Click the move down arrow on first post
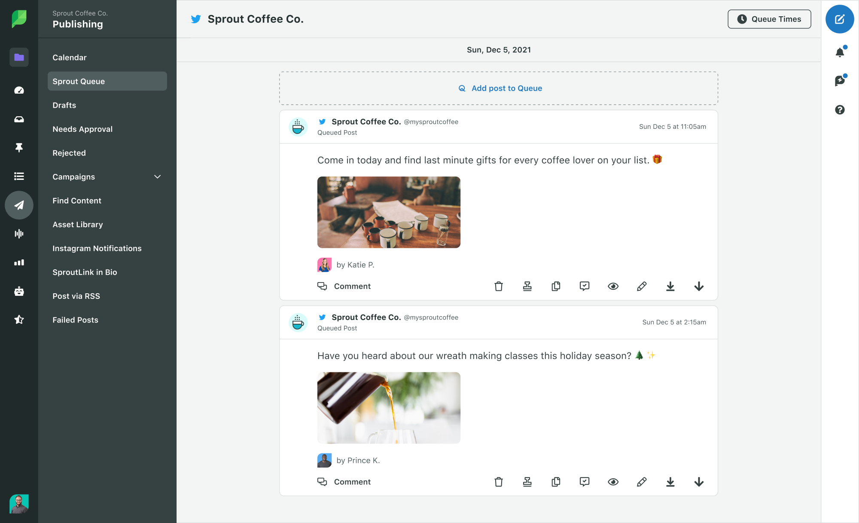 (699, 286)
